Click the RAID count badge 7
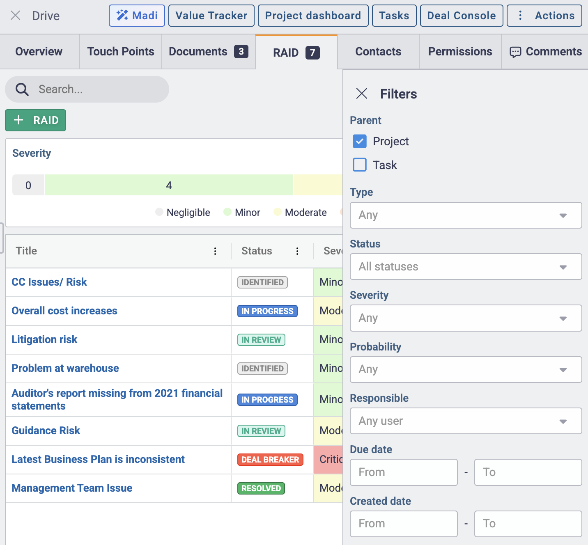Image resolution: width=588 pixels, height=545 pixels. click(312, 53)
